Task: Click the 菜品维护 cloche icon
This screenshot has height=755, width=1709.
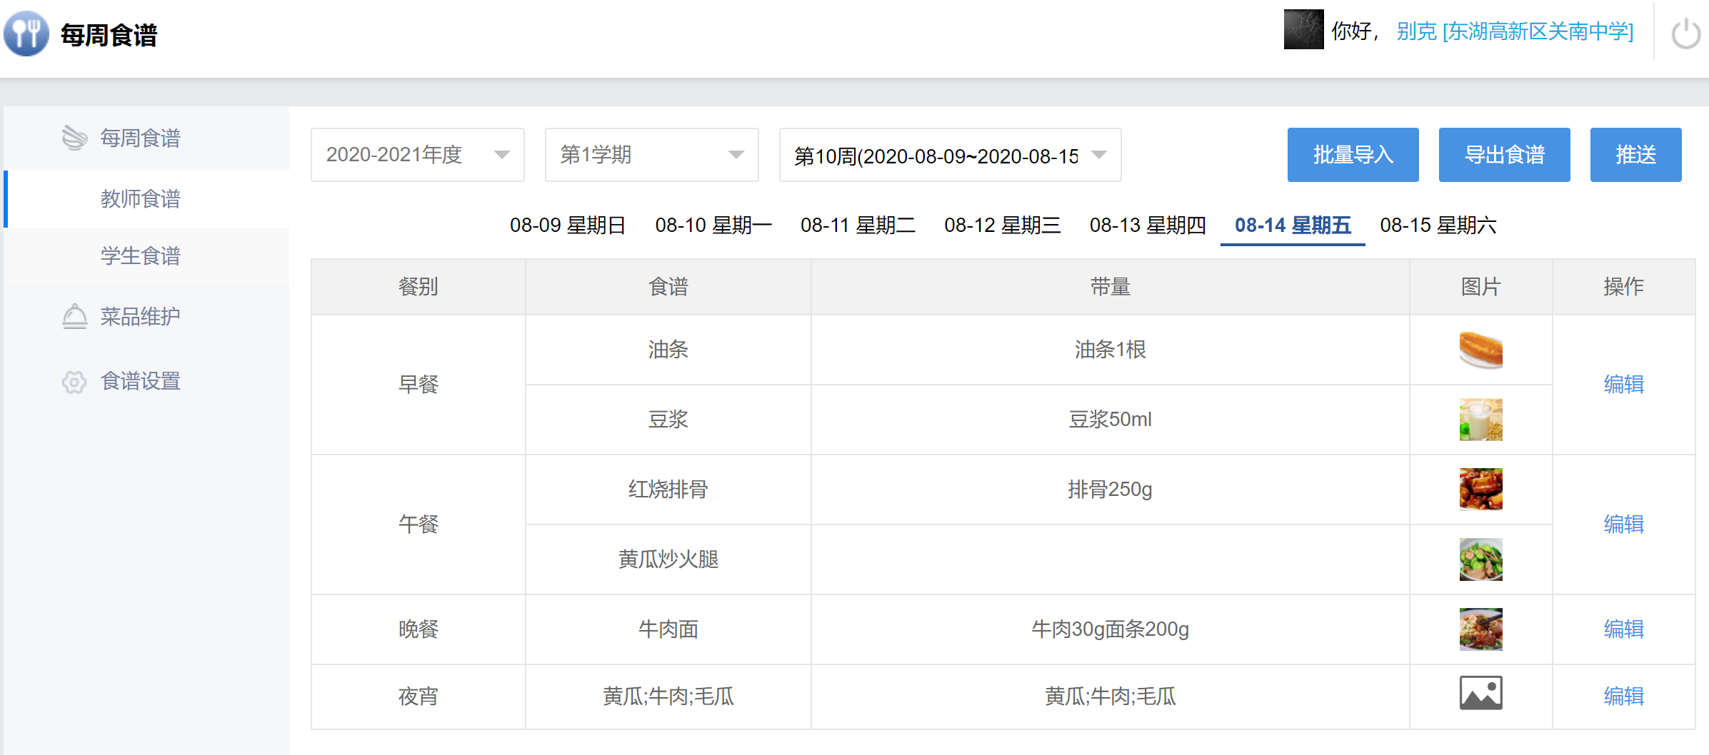Action: click(74, 316)
